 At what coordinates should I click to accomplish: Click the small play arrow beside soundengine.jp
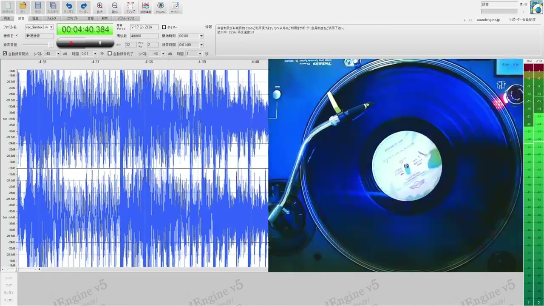[465, 20]
